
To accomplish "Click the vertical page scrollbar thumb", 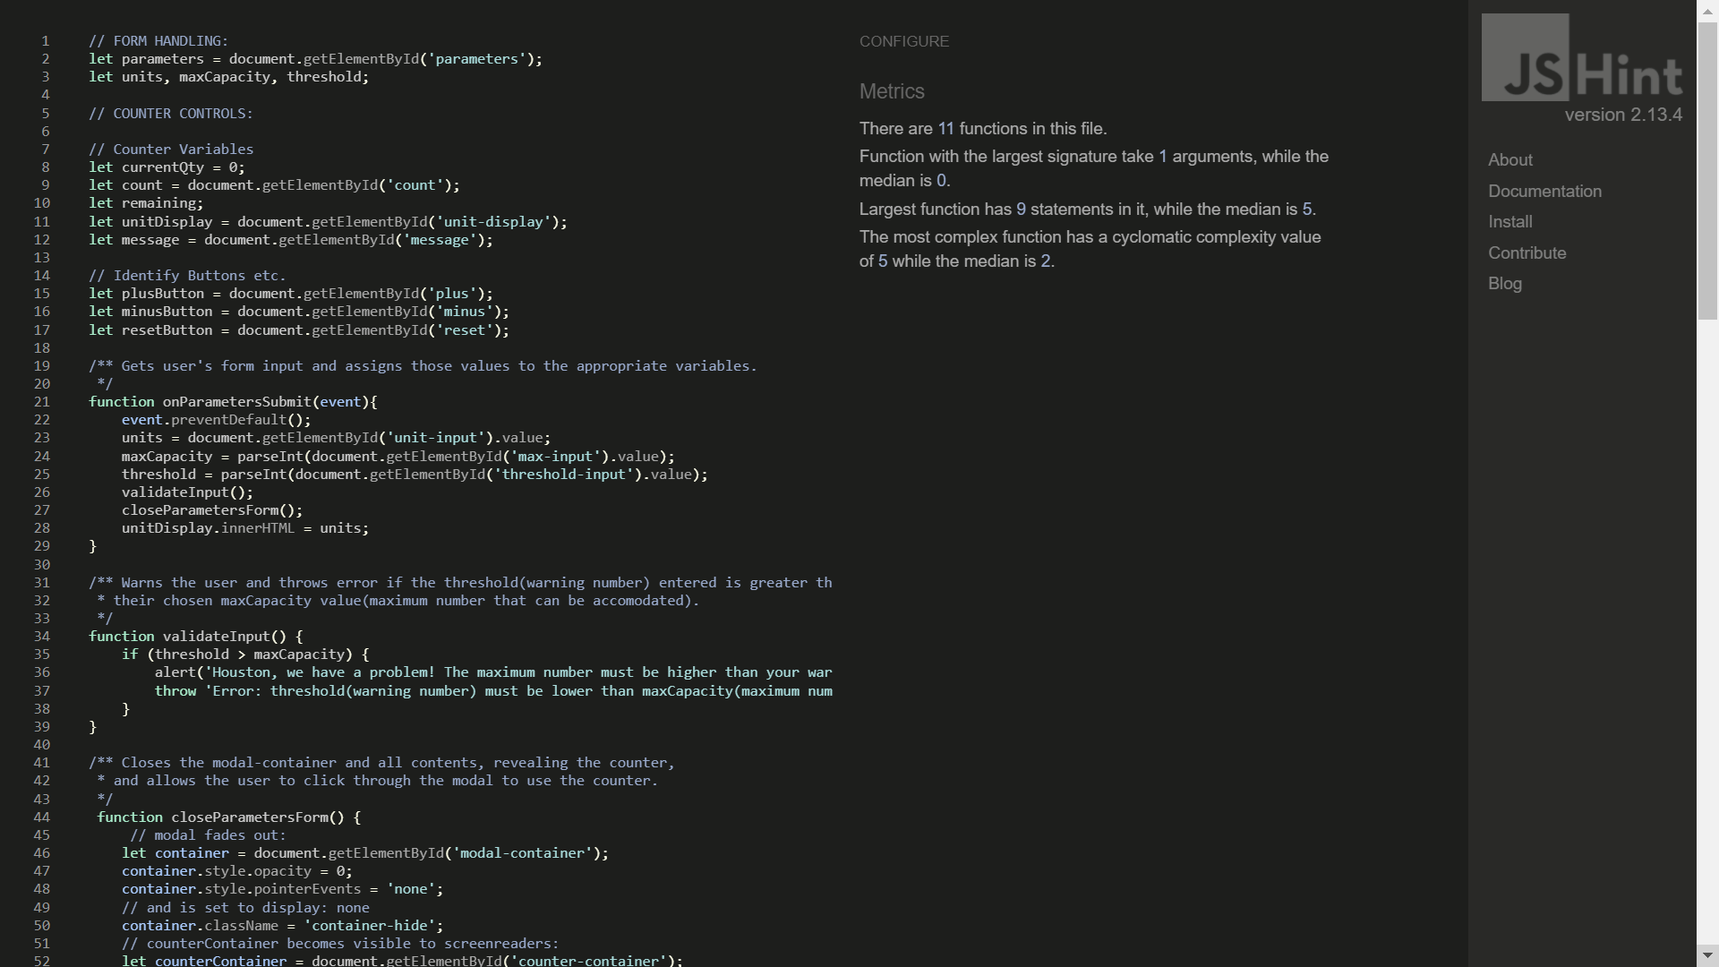I will pos(1707,170).
